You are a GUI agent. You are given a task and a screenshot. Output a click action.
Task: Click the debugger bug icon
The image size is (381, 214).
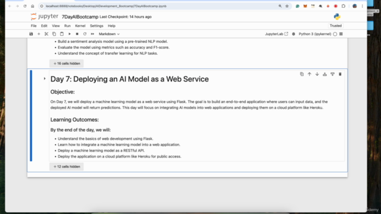point(293,34)
